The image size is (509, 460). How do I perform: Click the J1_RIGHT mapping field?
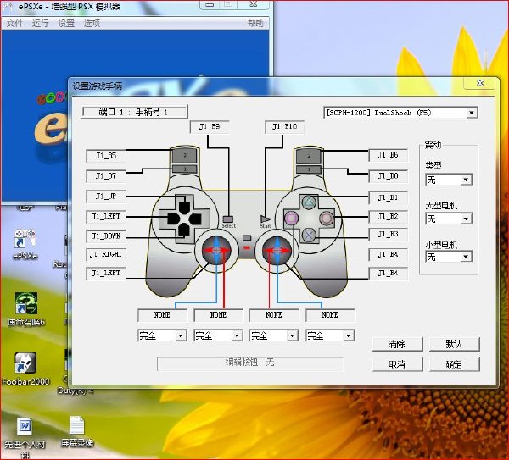click(106, 254)
